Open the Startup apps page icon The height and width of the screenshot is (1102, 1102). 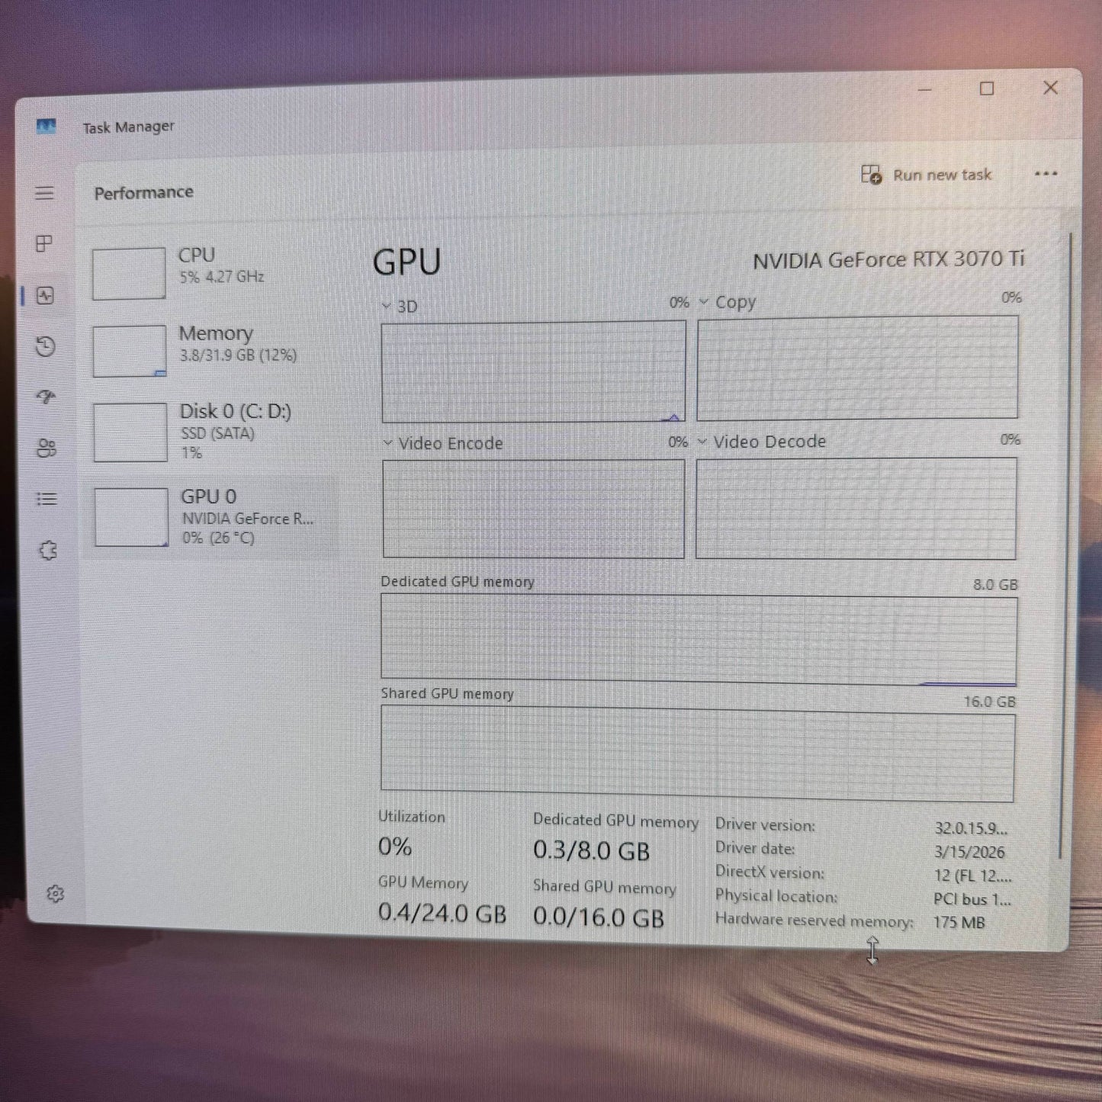tap(47, 397)
